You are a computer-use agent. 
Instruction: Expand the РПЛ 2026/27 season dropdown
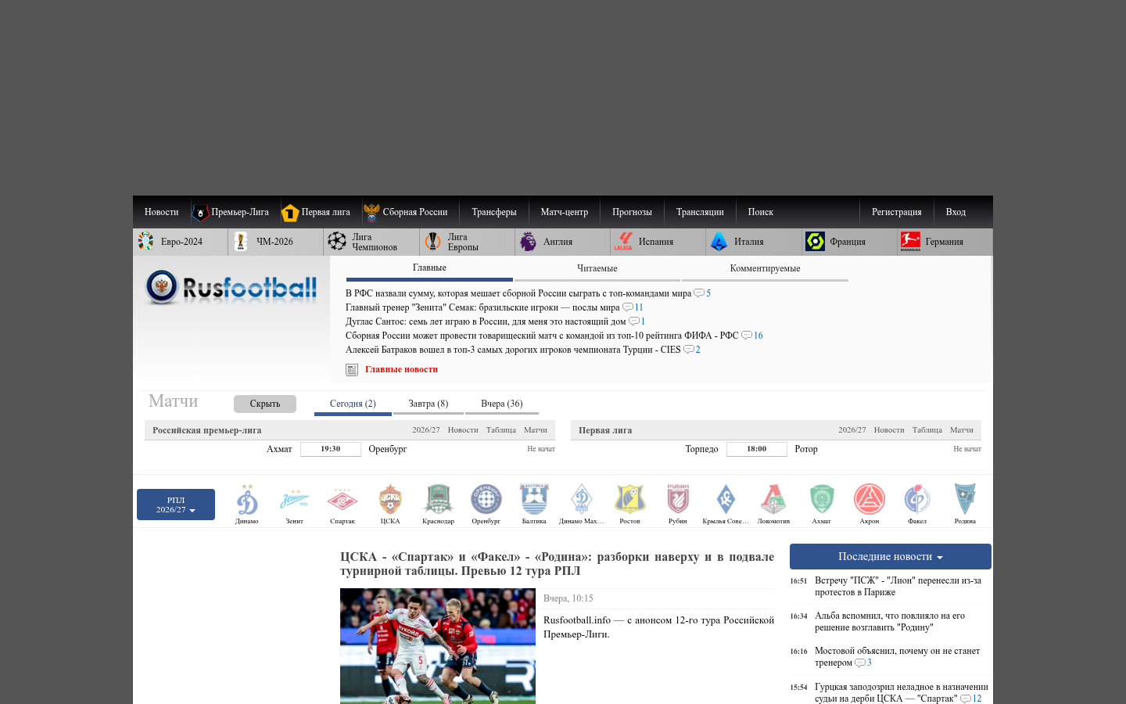pos(176,505)
